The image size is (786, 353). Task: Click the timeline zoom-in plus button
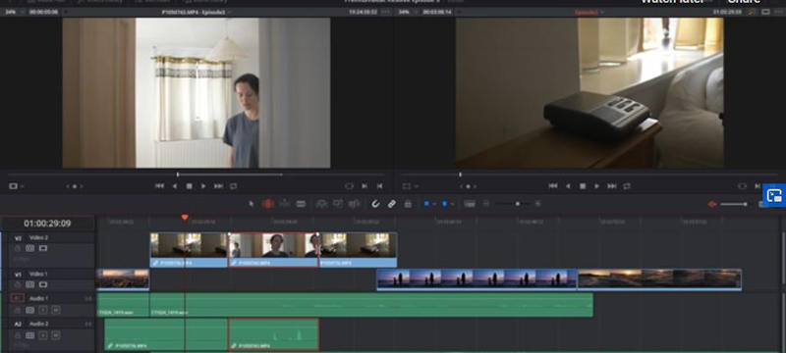click(x=537, y=204)
